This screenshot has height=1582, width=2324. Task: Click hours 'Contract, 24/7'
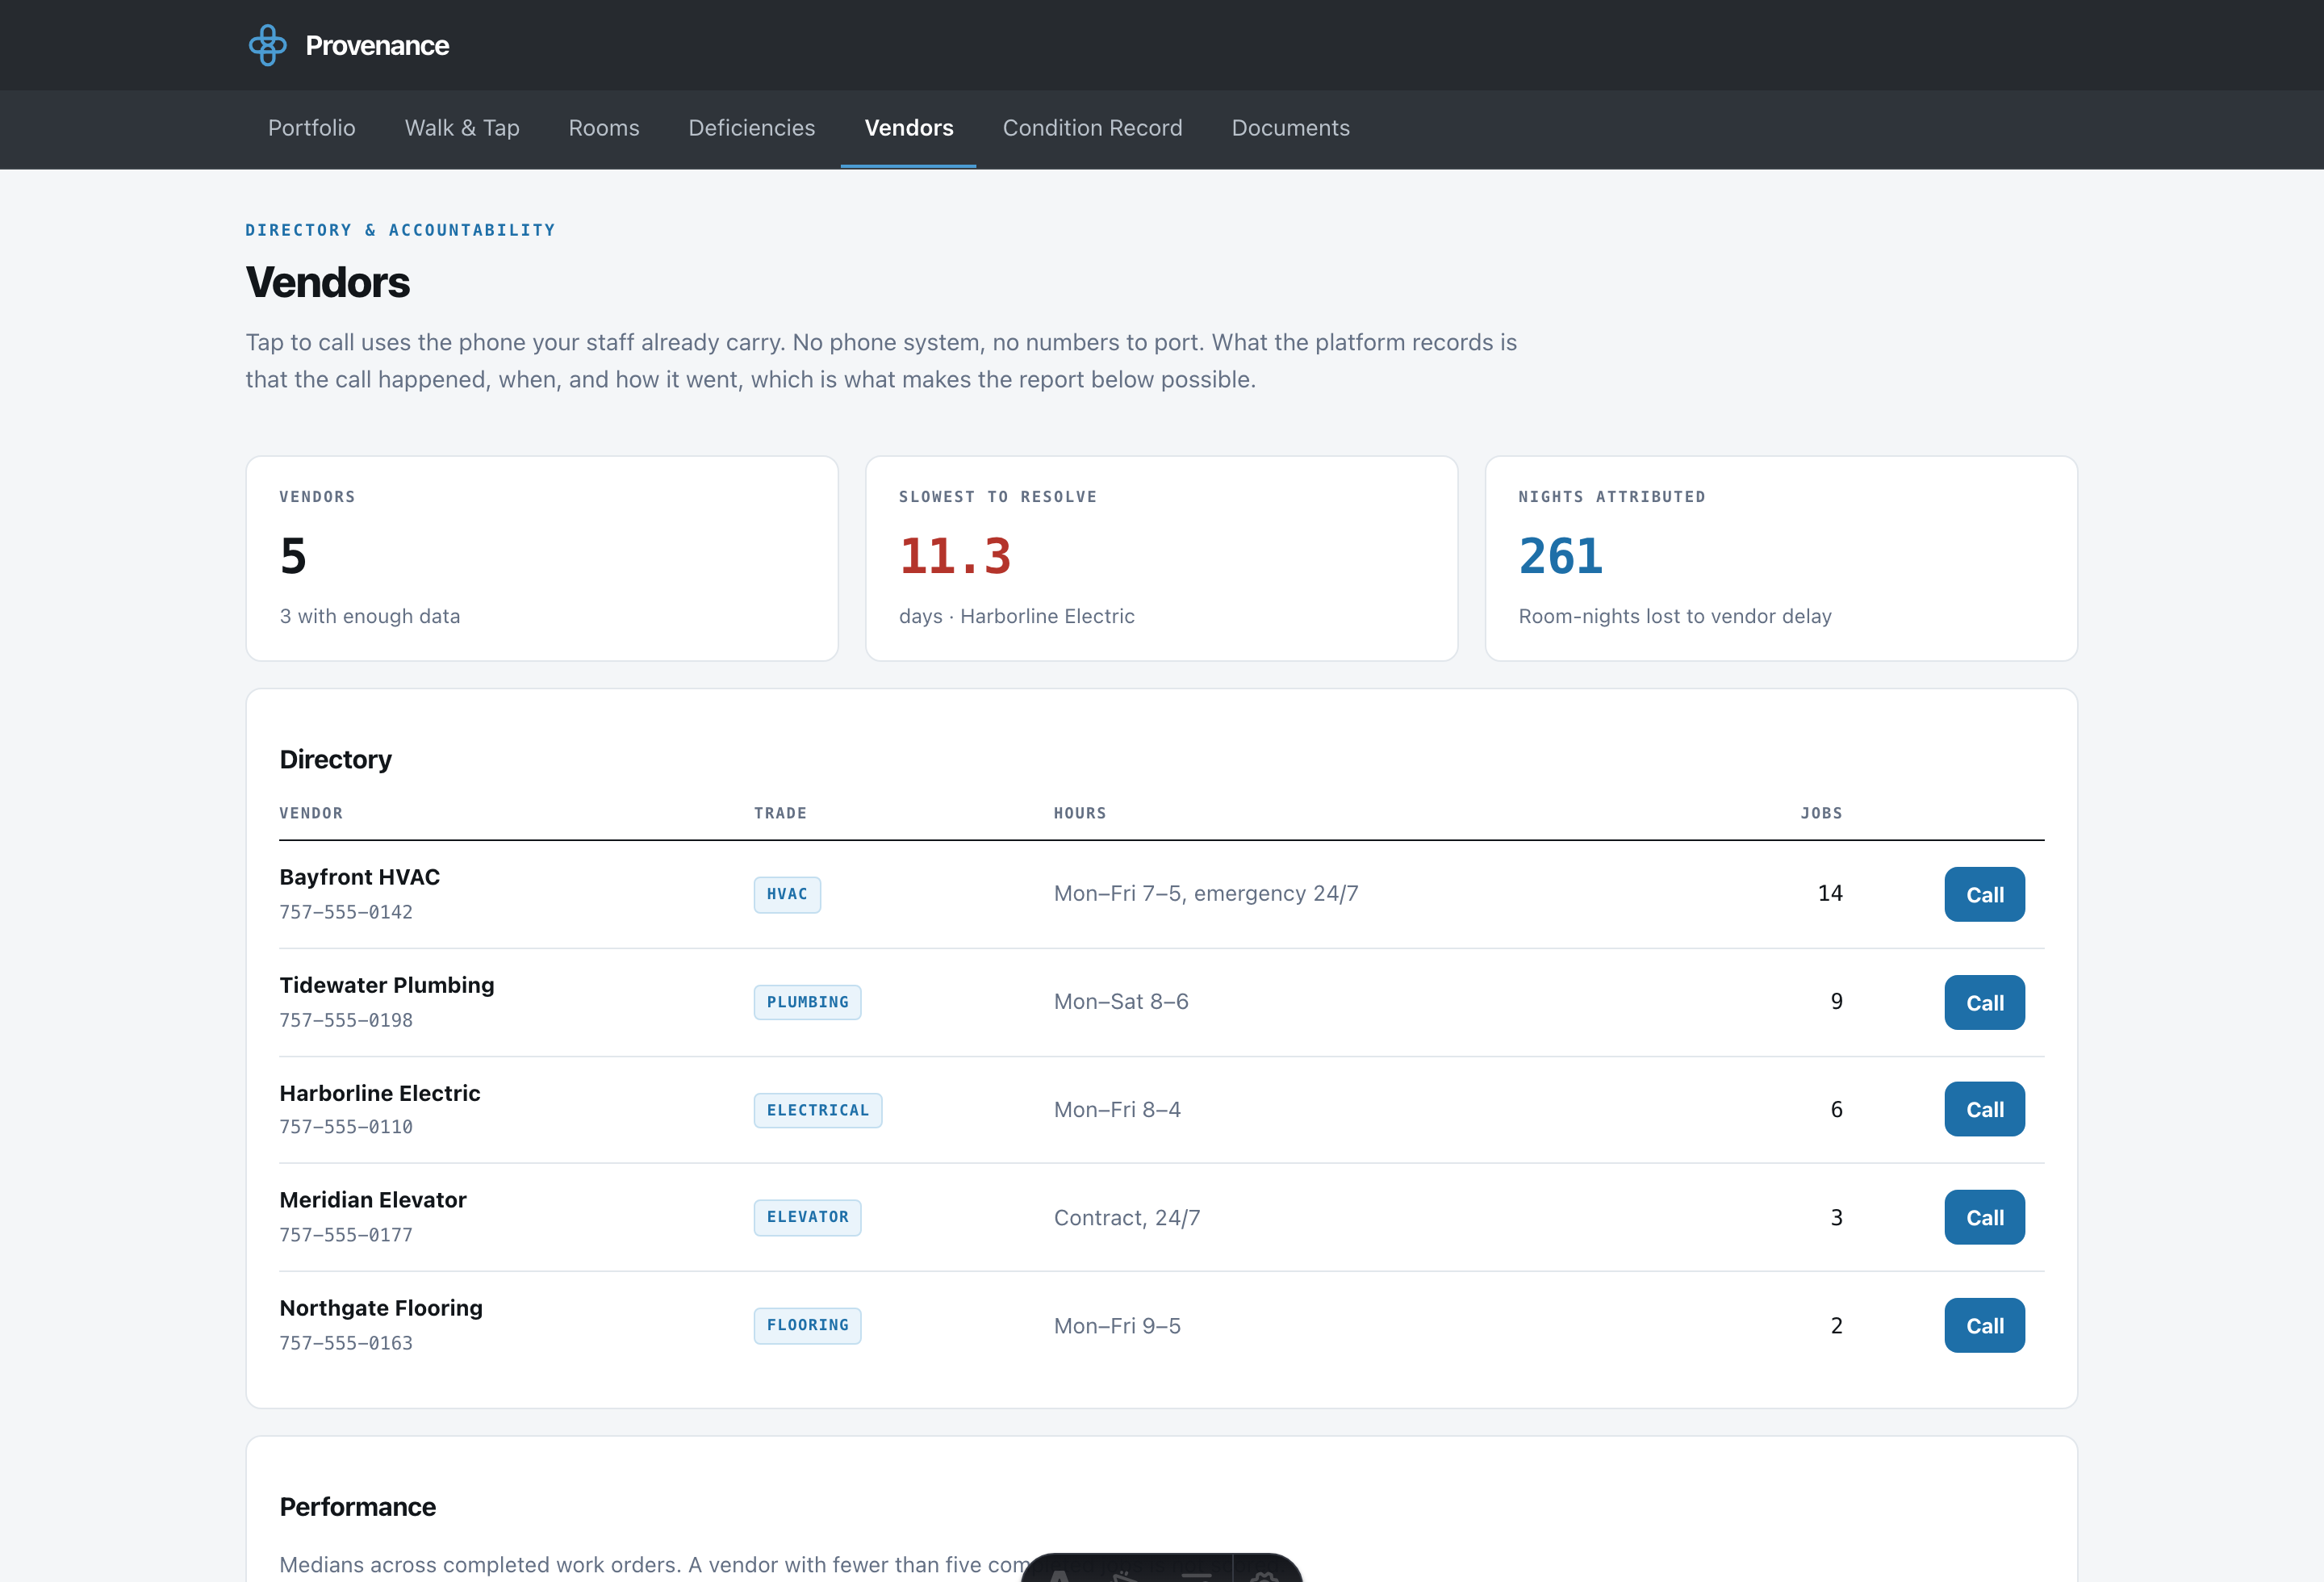coord(1127,1218)
